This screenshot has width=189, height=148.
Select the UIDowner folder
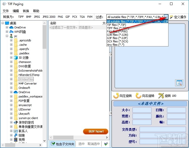(25, 109)
